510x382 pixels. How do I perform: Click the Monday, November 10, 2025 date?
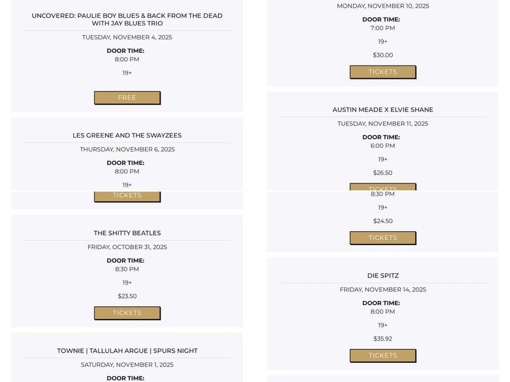(382, 6)
